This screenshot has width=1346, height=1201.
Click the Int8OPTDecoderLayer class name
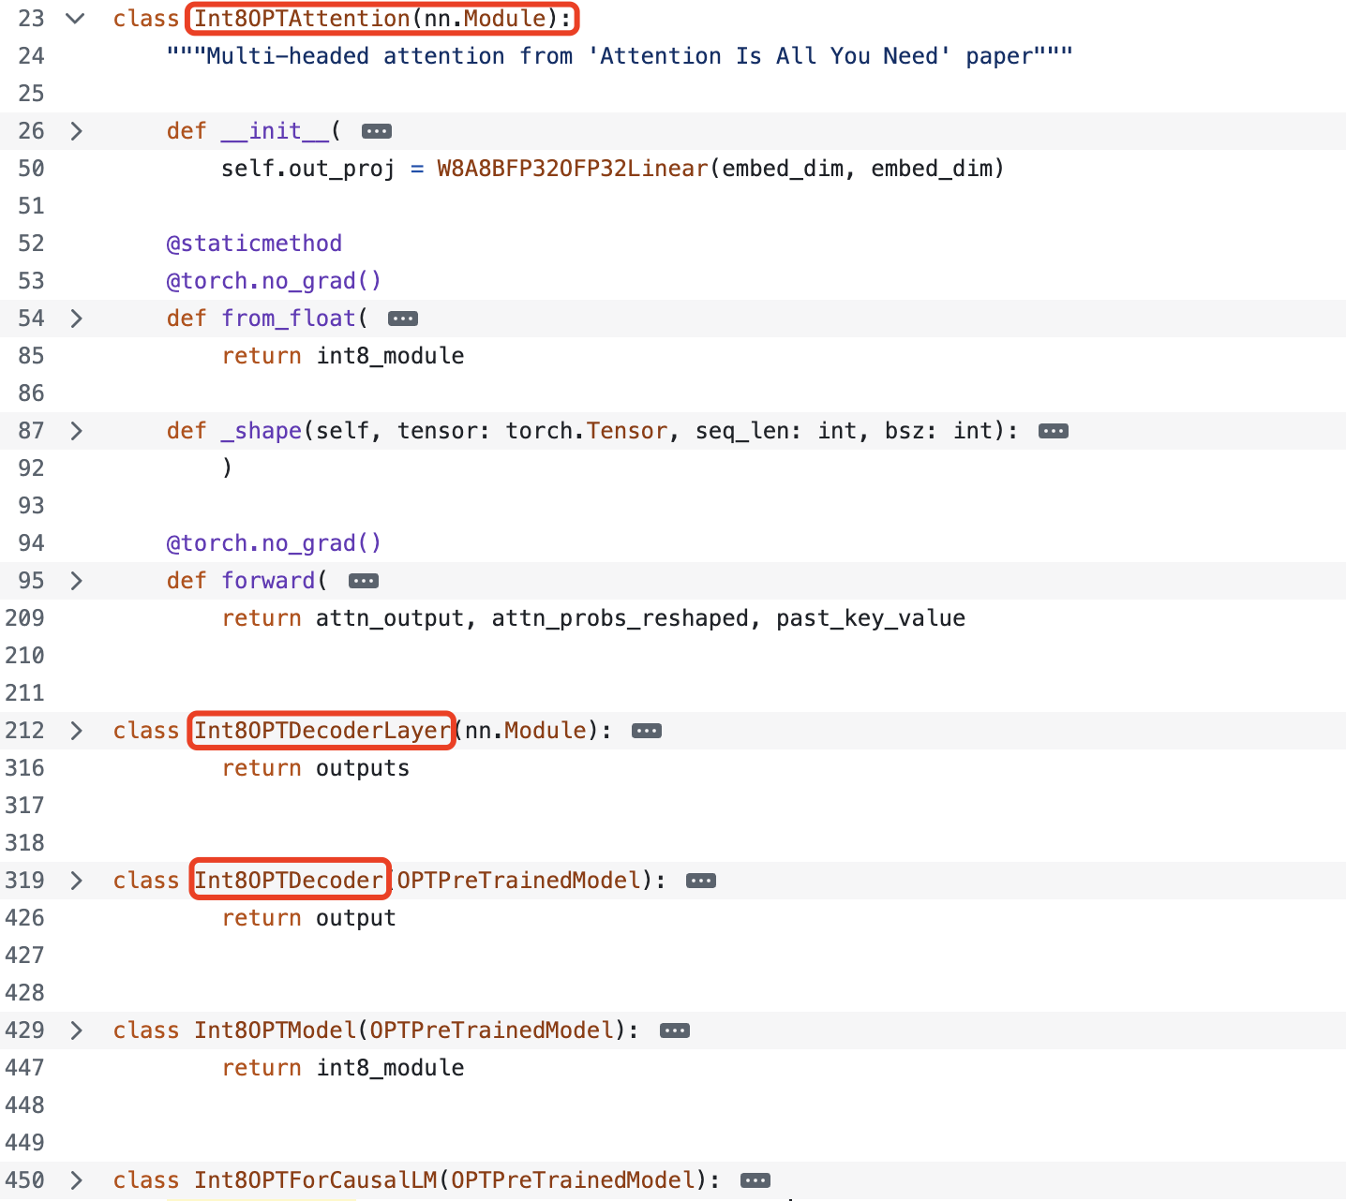pyautogui.click(x=322, y=731)
